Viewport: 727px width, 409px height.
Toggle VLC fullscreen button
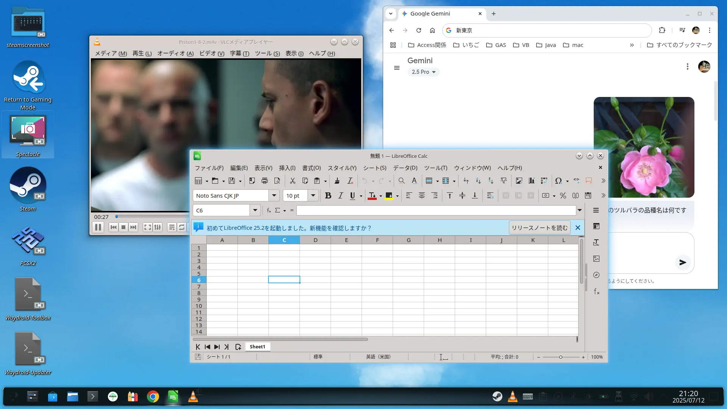[148, 227]
